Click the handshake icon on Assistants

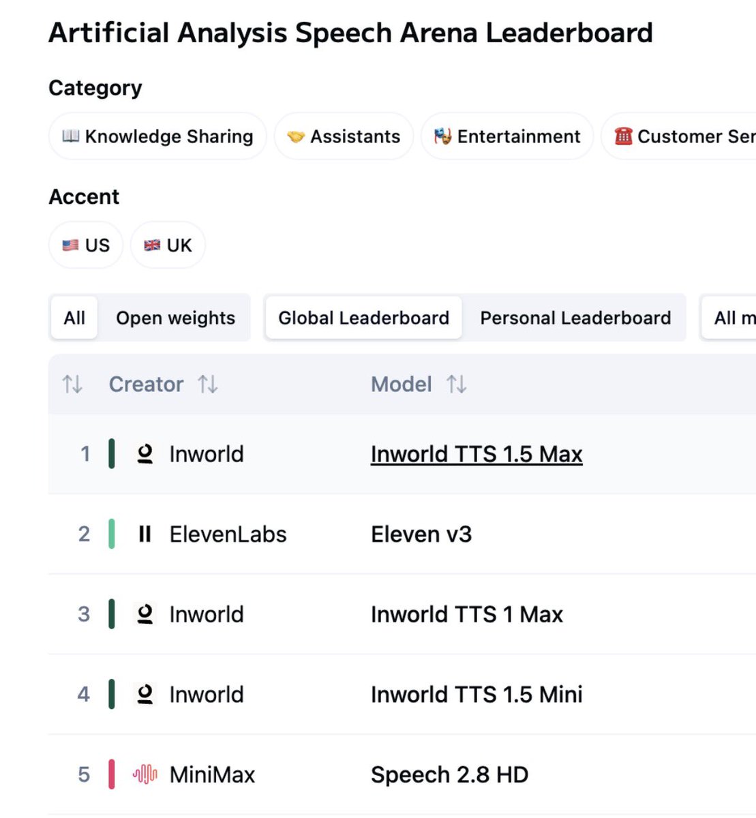(x=296, y=137)
